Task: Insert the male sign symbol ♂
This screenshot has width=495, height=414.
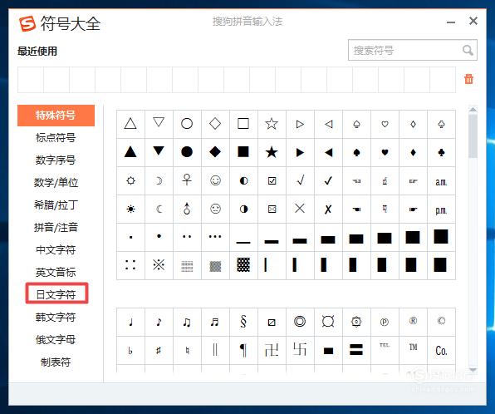Action: coord(187,209)
